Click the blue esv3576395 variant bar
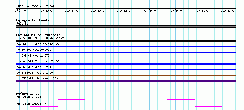Screen dimensions: 244x110 tap(126, 70)
